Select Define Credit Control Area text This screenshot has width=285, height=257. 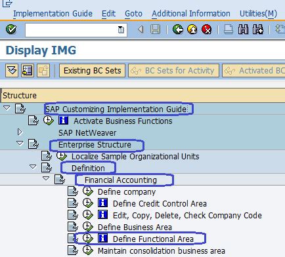pos(160,204)
